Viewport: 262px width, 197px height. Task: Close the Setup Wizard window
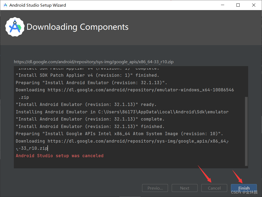(x=254, y=5)
